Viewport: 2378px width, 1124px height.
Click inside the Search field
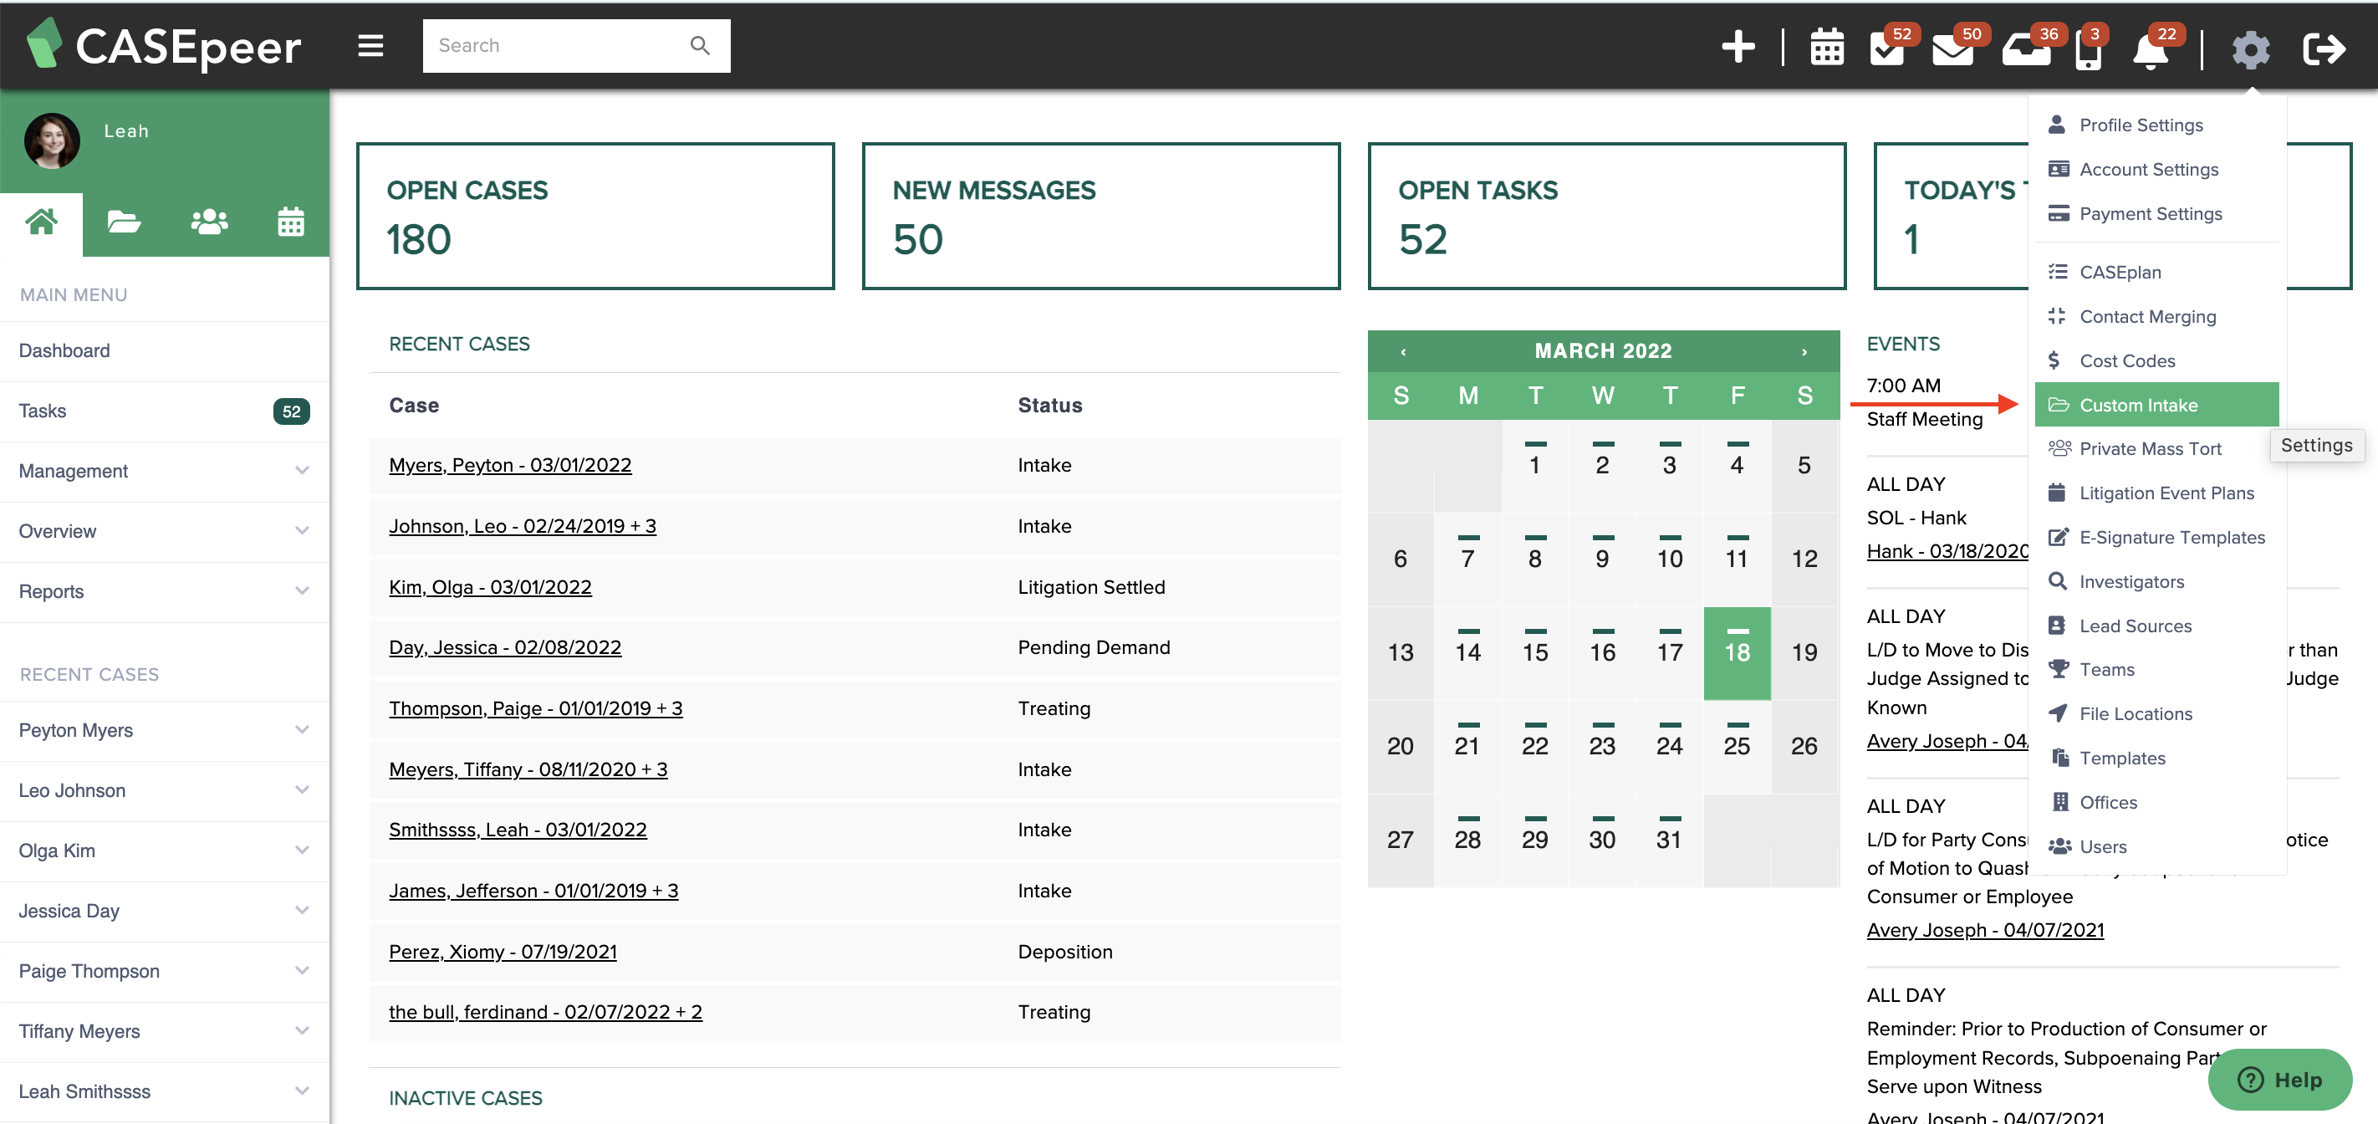[x=554, y=45]
